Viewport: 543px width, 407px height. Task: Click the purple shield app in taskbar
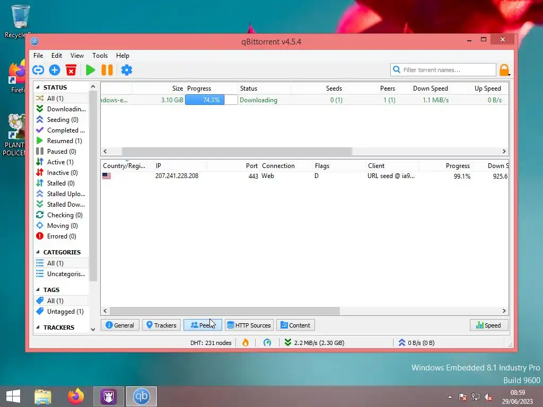click(x=108, y=396)
